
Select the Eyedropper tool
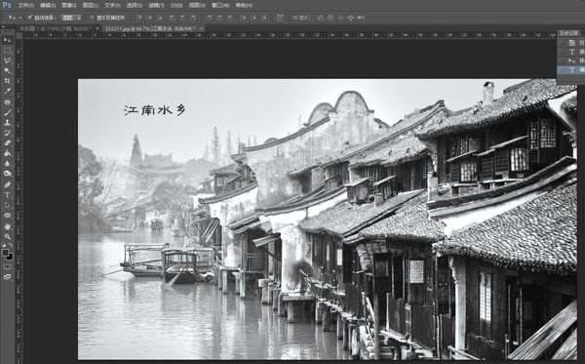(x=7, y=91)
